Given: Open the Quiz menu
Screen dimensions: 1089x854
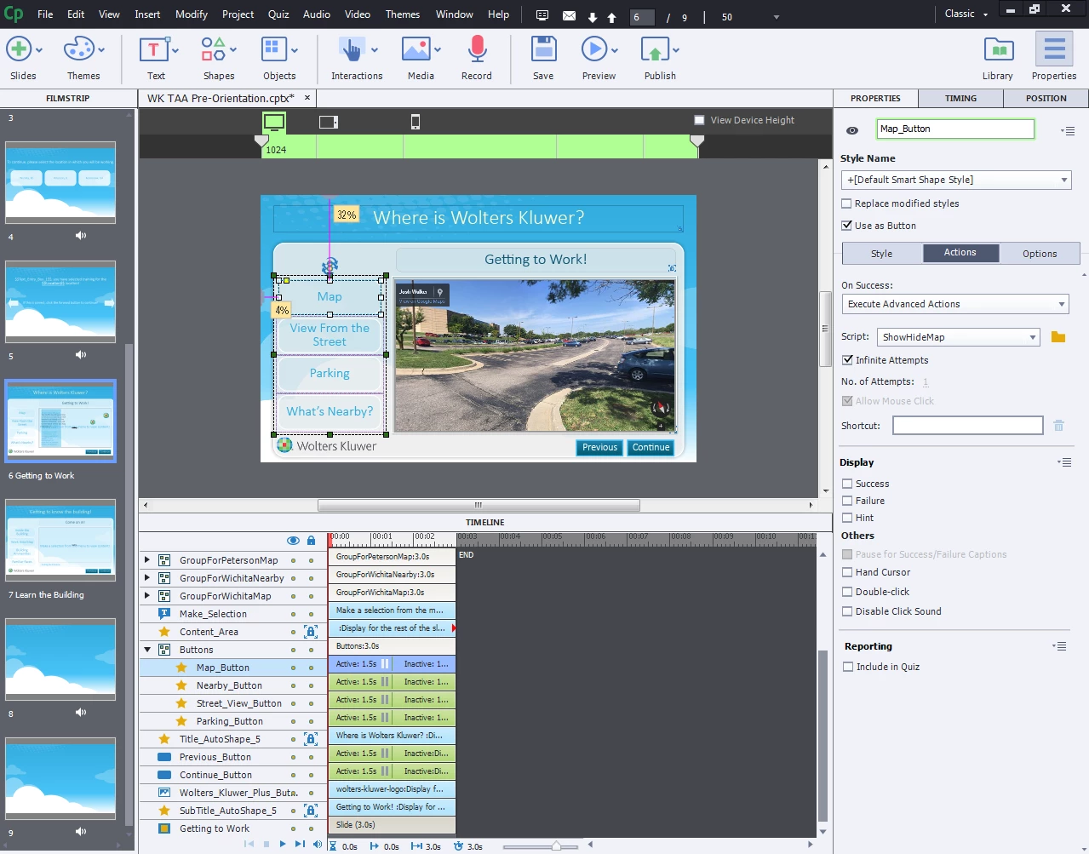Looking at the screenshot, I should click(x=278, y=14).
